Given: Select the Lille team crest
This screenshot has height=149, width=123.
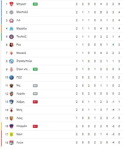Looking at the screenshot, I should pos(11,21).
